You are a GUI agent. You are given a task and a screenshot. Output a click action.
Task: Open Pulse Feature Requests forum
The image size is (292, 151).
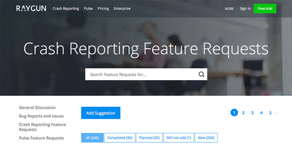[41, 138]
